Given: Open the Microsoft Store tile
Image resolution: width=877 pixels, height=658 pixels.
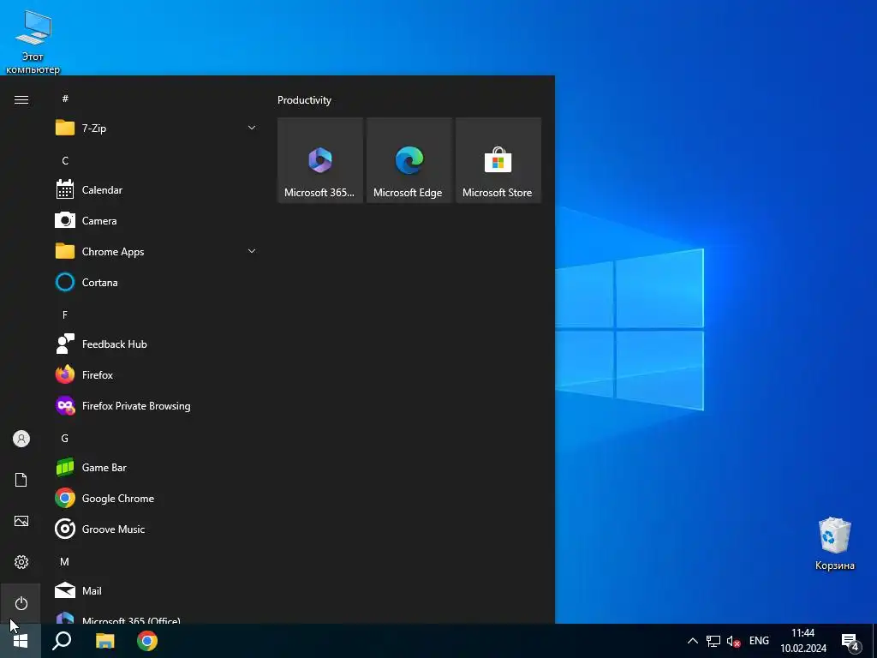Looking at the screenshot, I should 498,160.
